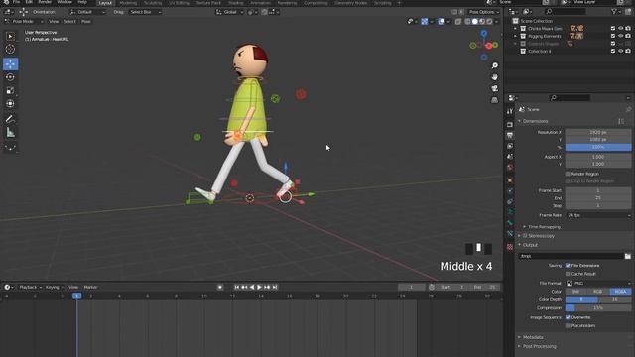This screenshot has width=635, height=357.
Task: Activate the Rotate tool
Action: pos(10,77)
